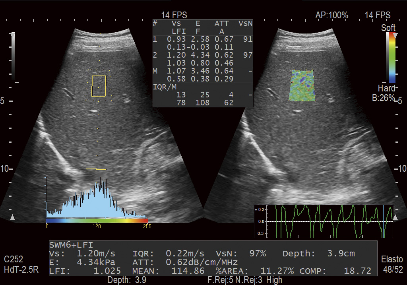Click the blue vertical cursor in strain graph
Viewport: 407px width, 285px height.
point(383,221)
